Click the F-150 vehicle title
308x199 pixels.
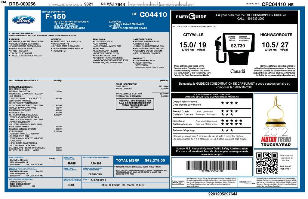click(x=55, y=17)
